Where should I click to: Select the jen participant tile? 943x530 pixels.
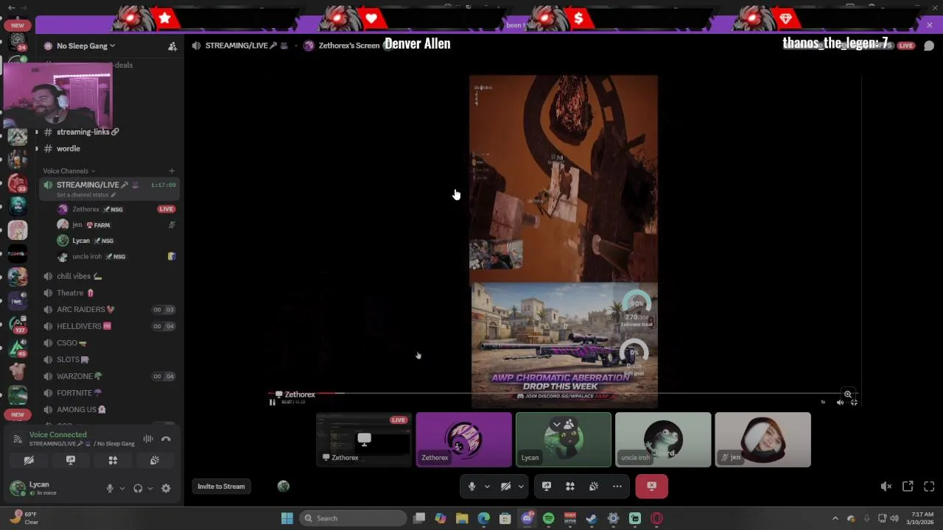(x=763, y=439)
